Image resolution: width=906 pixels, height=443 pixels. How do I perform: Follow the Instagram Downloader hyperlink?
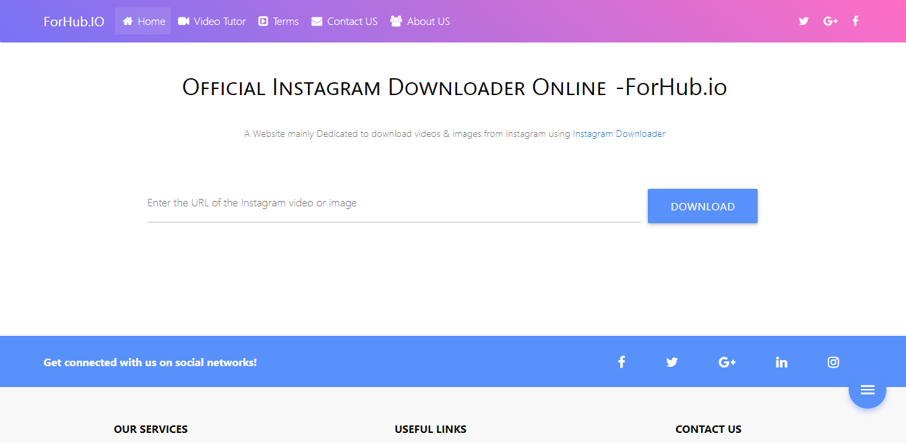pos(619,134)
